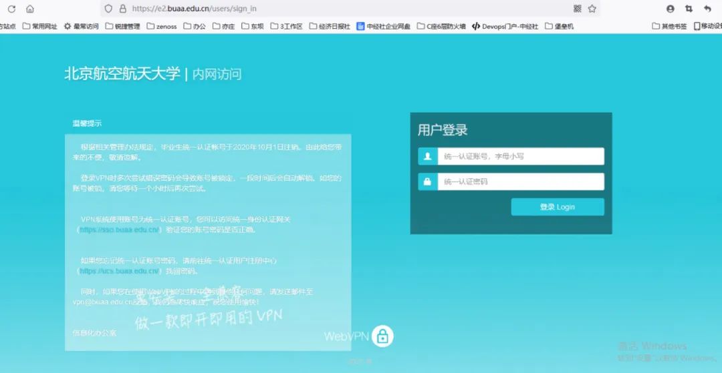722x373 pixels.
Task: Focus the 统一认证密码 password field
Action: 521,181
